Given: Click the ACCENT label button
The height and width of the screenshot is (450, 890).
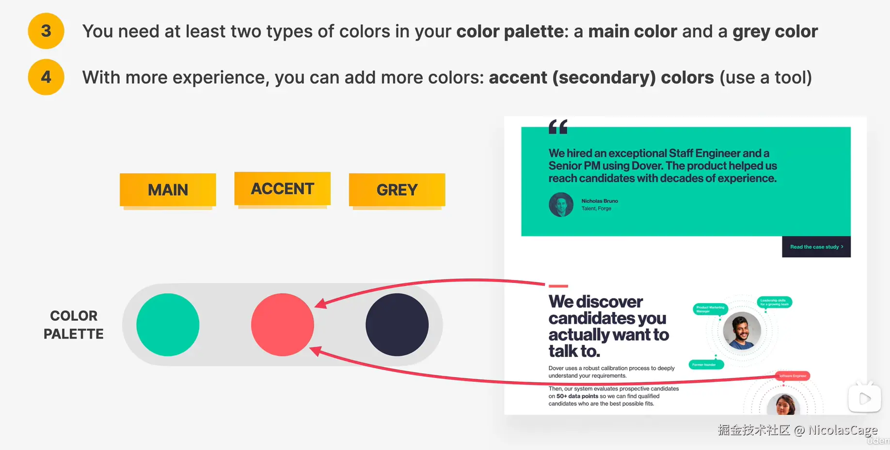Looking at the screenshot, I should click(283, 188).
